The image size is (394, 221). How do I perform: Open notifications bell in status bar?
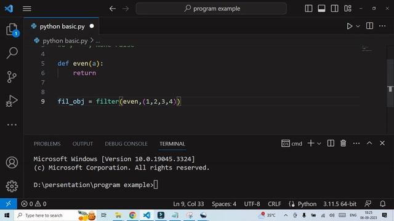point(382,204)
